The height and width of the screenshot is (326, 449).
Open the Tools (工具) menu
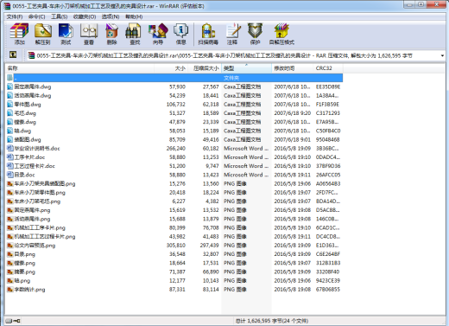click(x=60, y=16)
